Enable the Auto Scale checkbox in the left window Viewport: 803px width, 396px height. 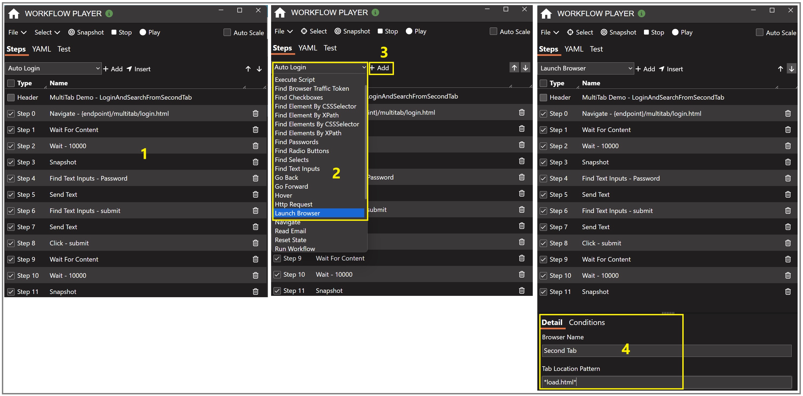(x=227, y=32)
